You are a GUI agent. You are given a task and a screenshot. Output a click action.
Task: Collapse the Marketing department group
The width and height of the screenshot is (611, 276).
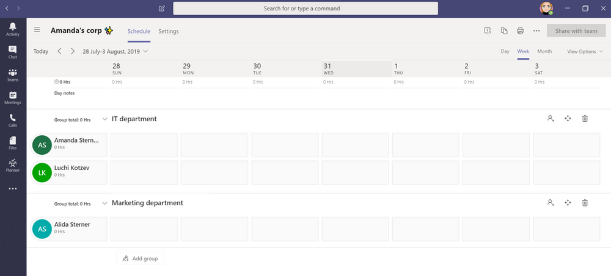(x=104, y=203)
